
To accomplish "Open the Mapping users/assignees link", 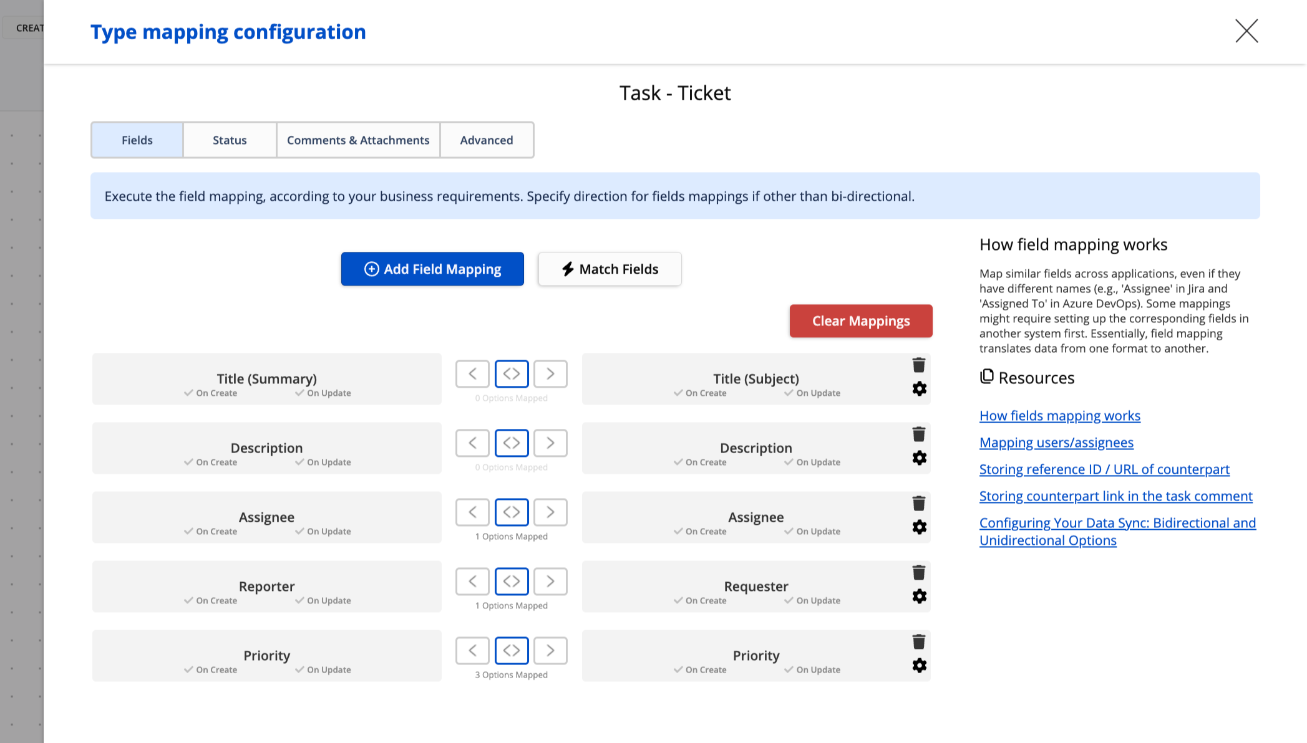I will pyautogui.click(x=1056, y=443).
